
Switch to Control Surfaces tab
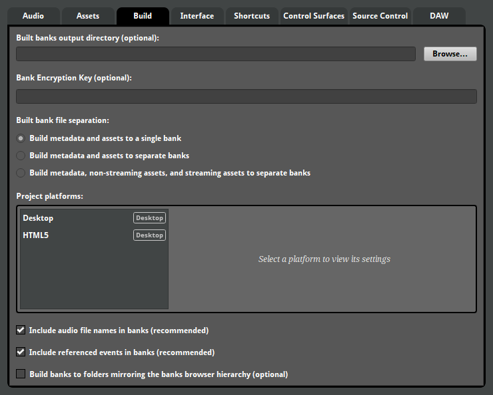pyautogui.click(x=314, y=16)
